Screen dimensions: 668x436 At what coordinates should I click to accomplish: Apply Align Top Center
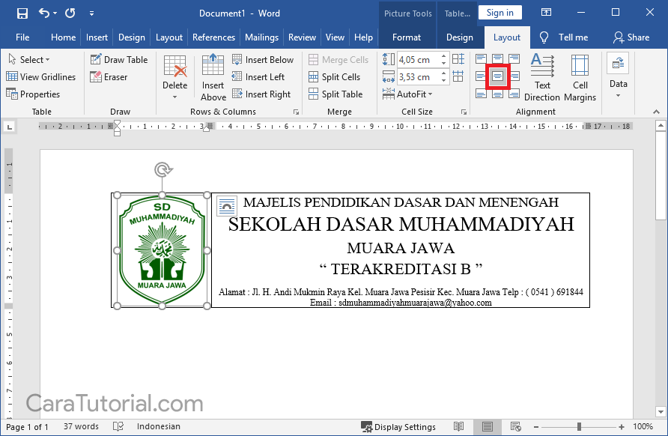[x=497, y=58]
